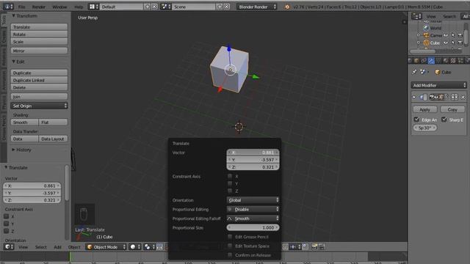Adjust the Proportional Size 1.000 slider

[253, 227]
